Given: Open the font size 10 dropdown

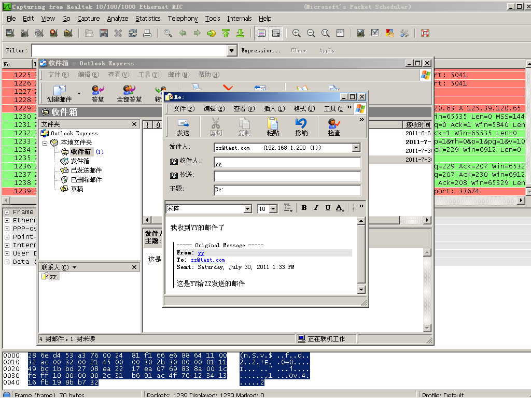Looking at the screenshot, I should (x=274, y=208).
